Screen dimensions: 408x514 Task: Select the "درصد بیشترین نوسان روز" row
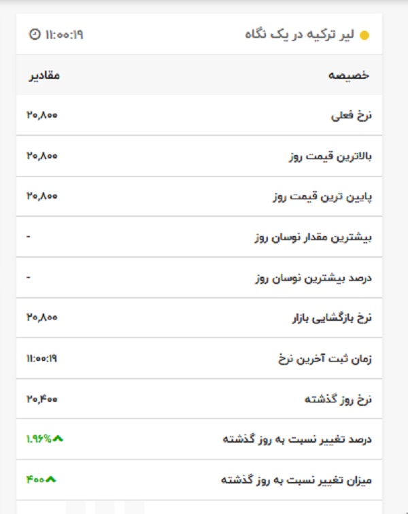pos(314,278)
